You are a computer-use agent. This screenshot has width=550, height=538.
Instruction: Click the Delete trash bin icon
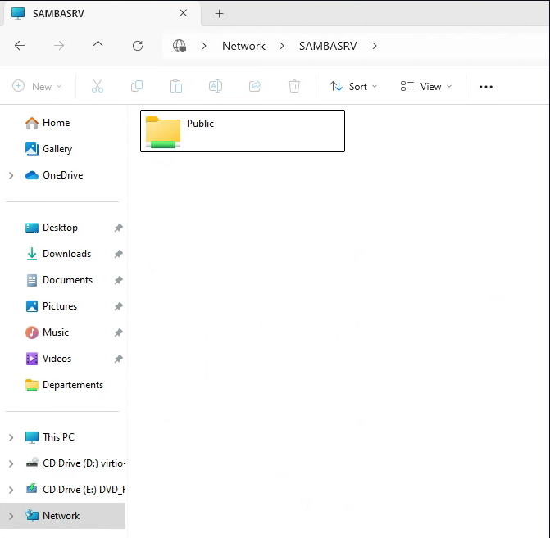coord(294,86)
